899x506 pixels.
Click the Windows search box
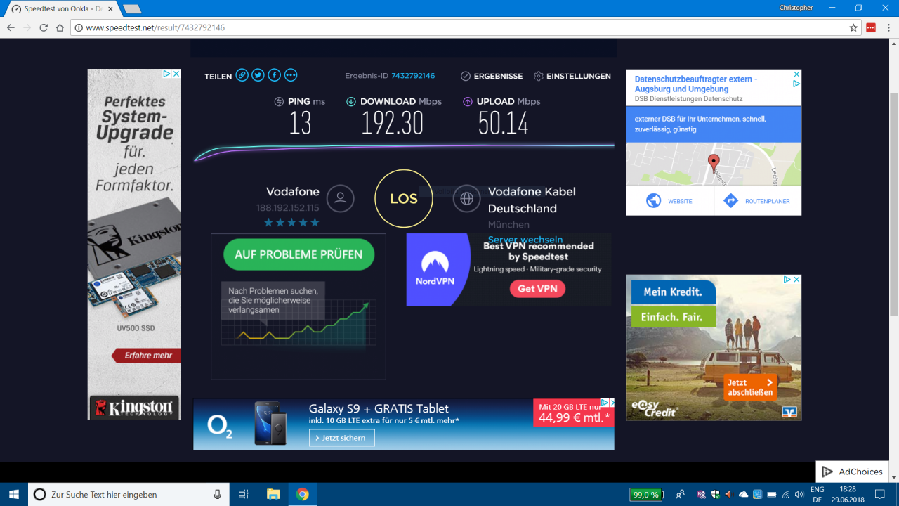(x=129, y=494)
